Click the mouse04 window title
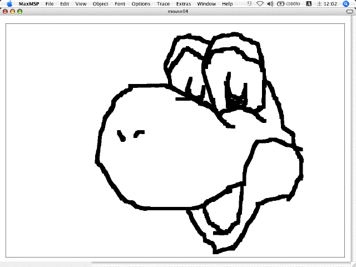Screen dimensions: 356x267 coord(178,11)
